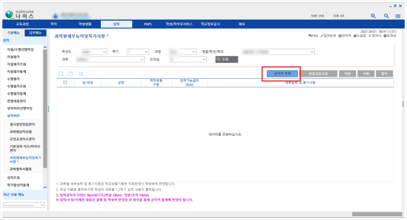Expand the 학년도 dropdown
407x220 pixels.
click(x=94, y=52)
